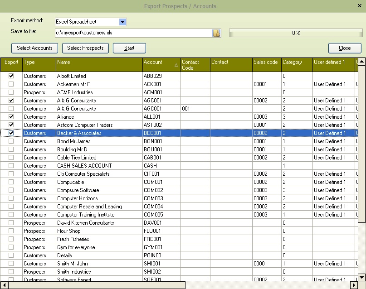
Task: Click the horizontal scrollbar left arrow
Action: click(4, 285)
